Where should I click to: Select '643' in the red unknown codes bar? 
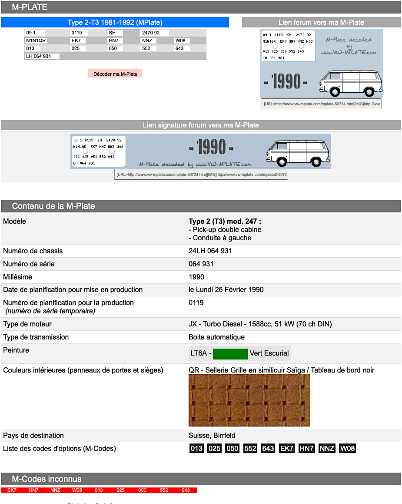point(186,490)
